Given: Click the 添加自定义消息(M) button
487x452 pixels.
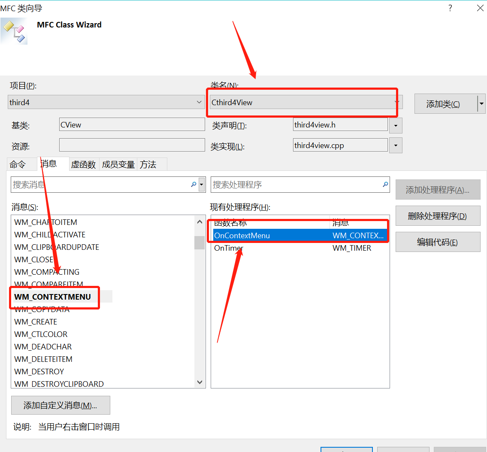Looking at the screenshot, I should pyautogui.click(x=60, y=405).
